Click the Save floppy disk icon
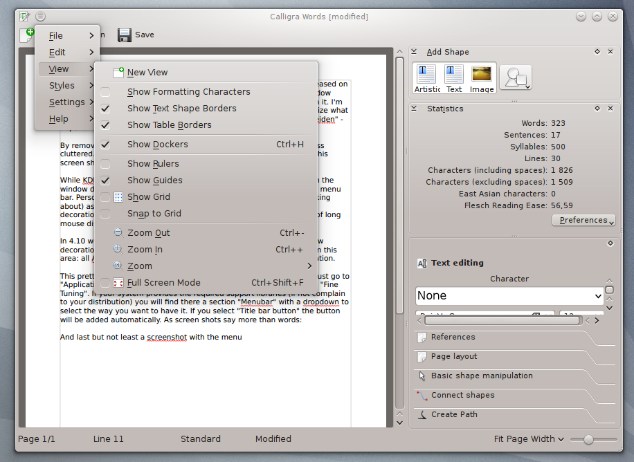The image size is (634, 462). 125,35
